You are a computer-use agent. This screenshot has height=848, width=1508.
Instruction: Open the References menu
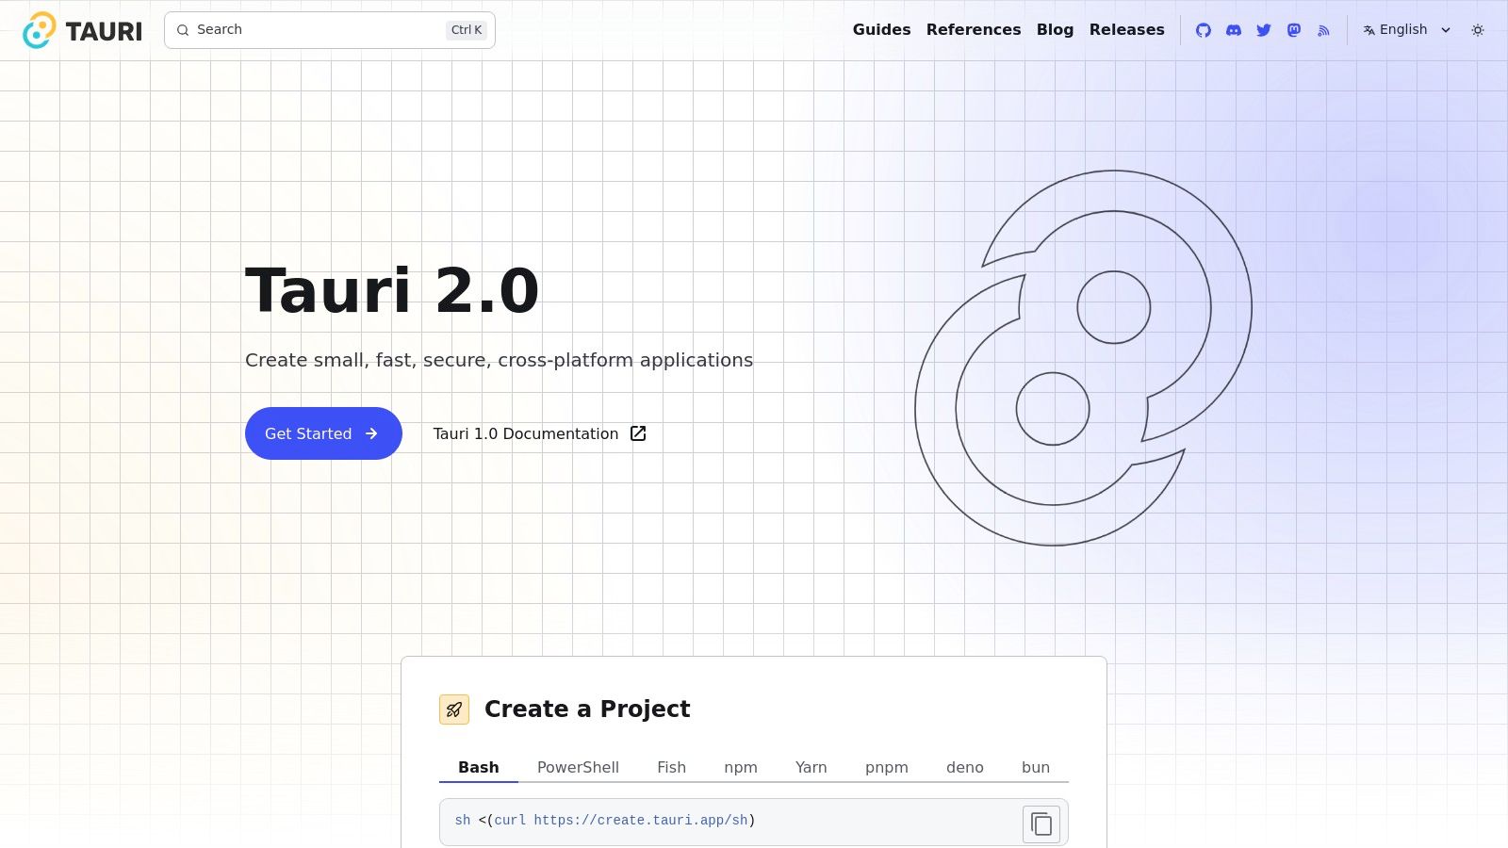click(x=974, y=29)
